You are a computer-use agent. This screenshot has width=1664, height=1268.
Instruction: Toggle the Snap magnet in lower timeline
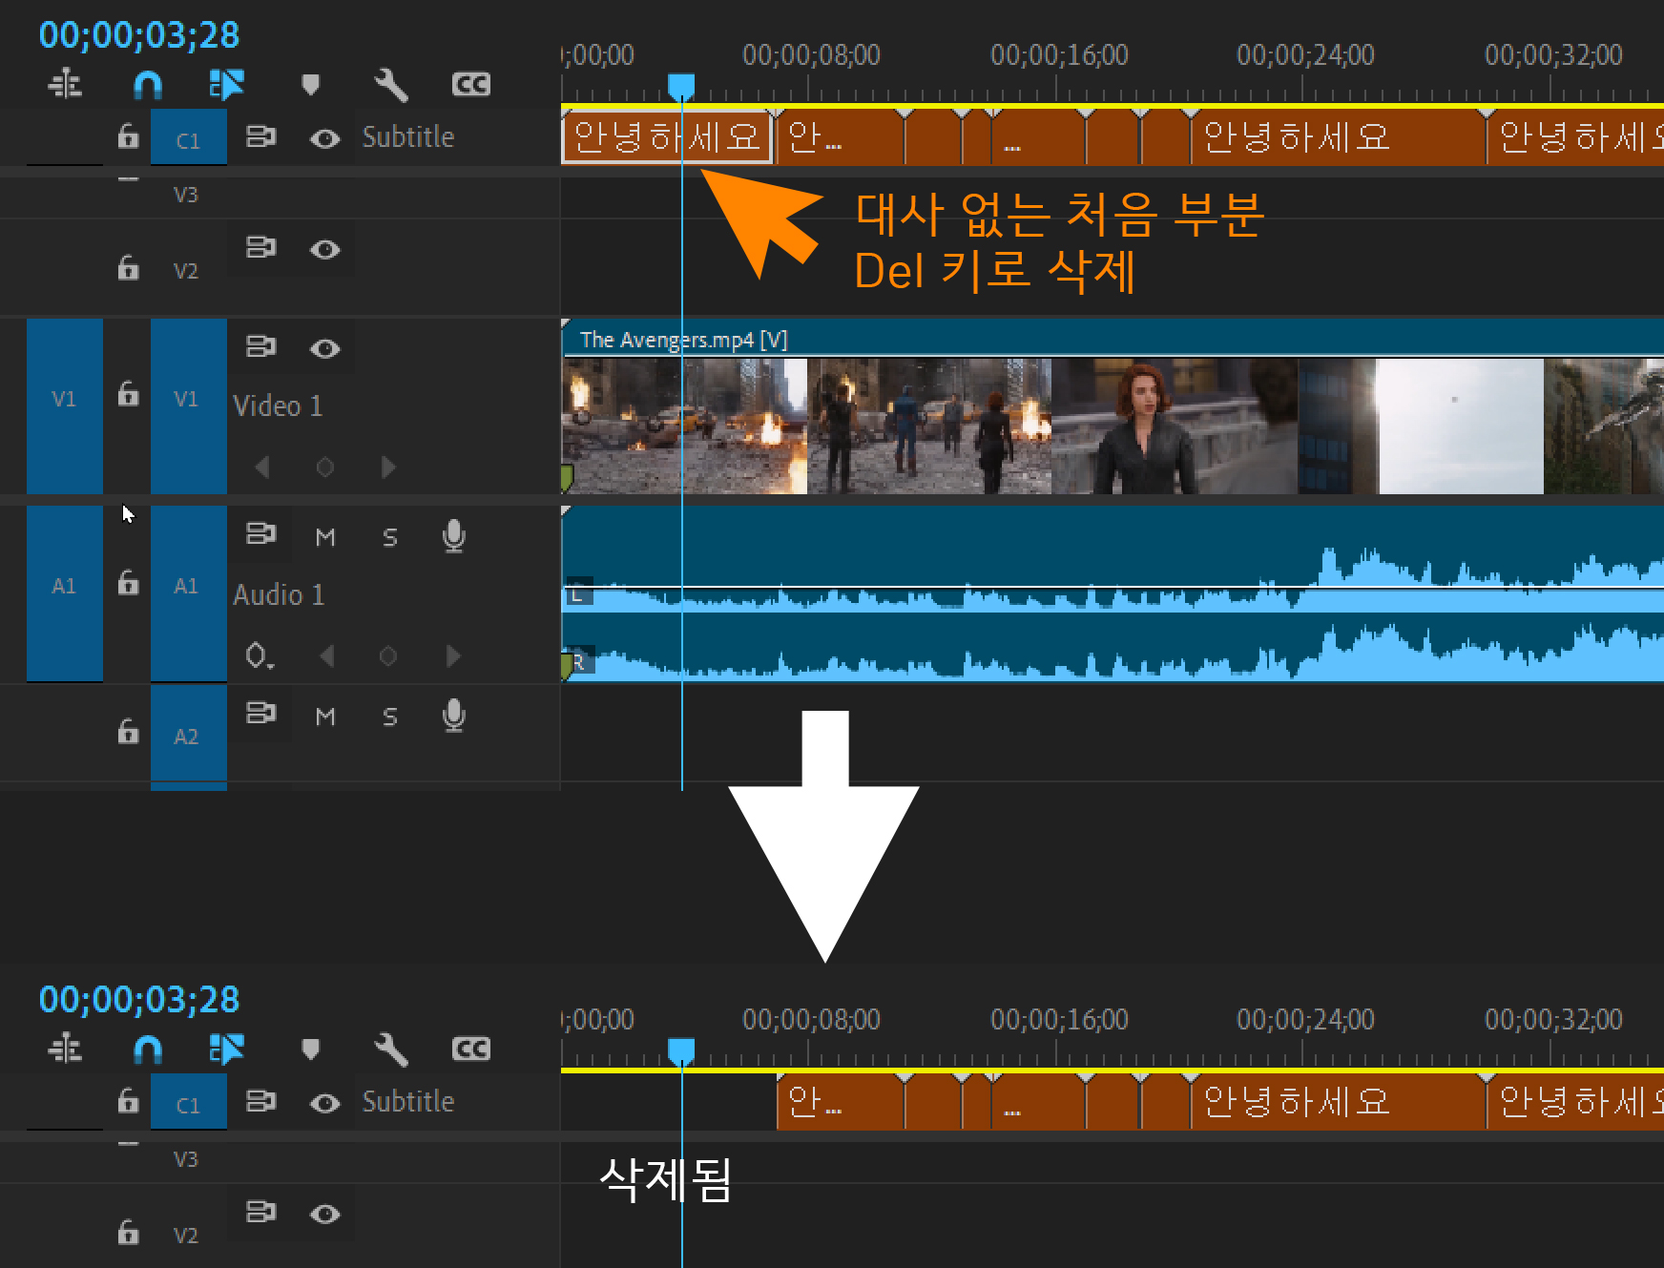pyautogui.click(x=147, y=1050)
